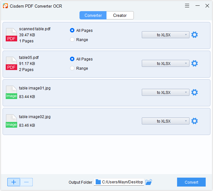Open the hamburger menu in title bar
The width and height of the screenshot is (213, 191).
click(187, 6)
